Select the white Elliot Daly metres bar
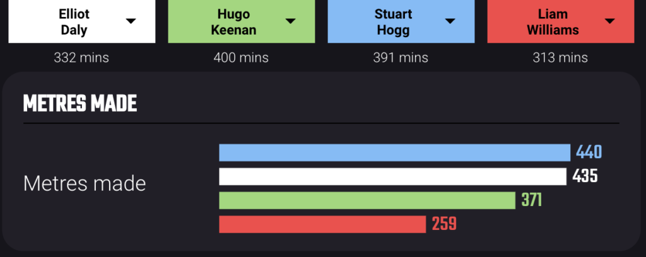 pyautogui.click(x=392, y=176)
